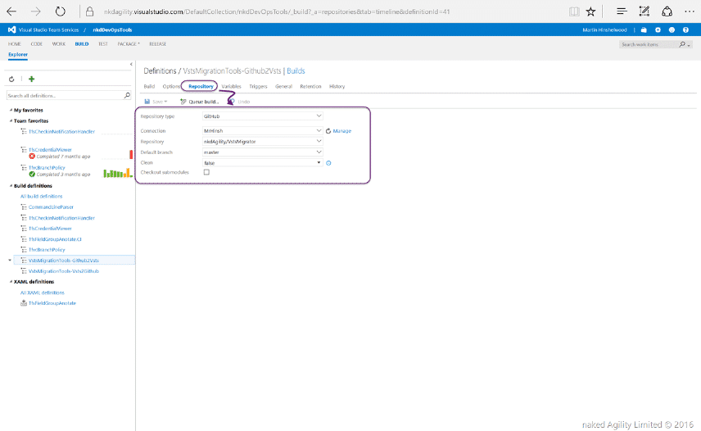Click search definitions magnifier icon

(x=127, y=95)
